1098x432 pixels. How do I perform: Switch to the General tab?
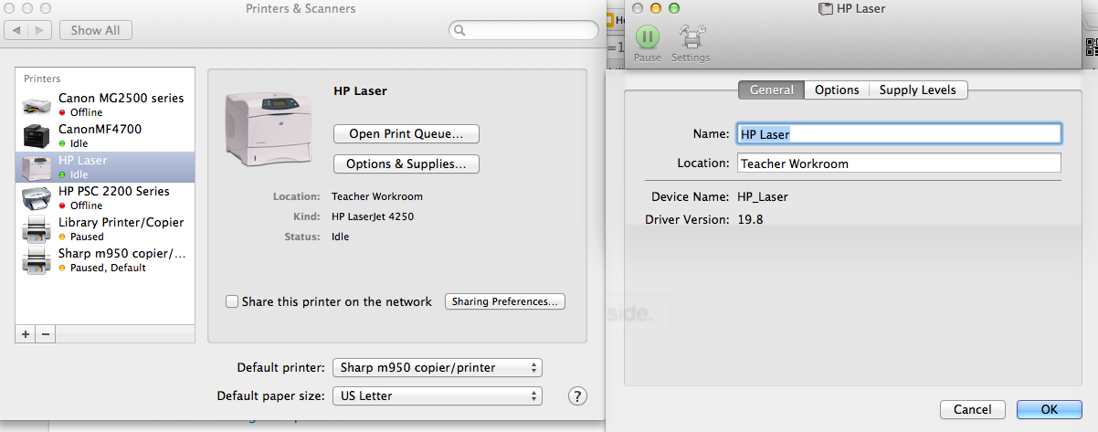772,90
